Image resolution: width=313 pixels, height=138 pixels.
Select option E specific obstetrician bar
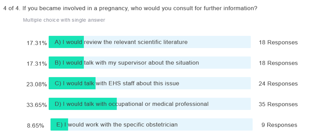(151, 125)
